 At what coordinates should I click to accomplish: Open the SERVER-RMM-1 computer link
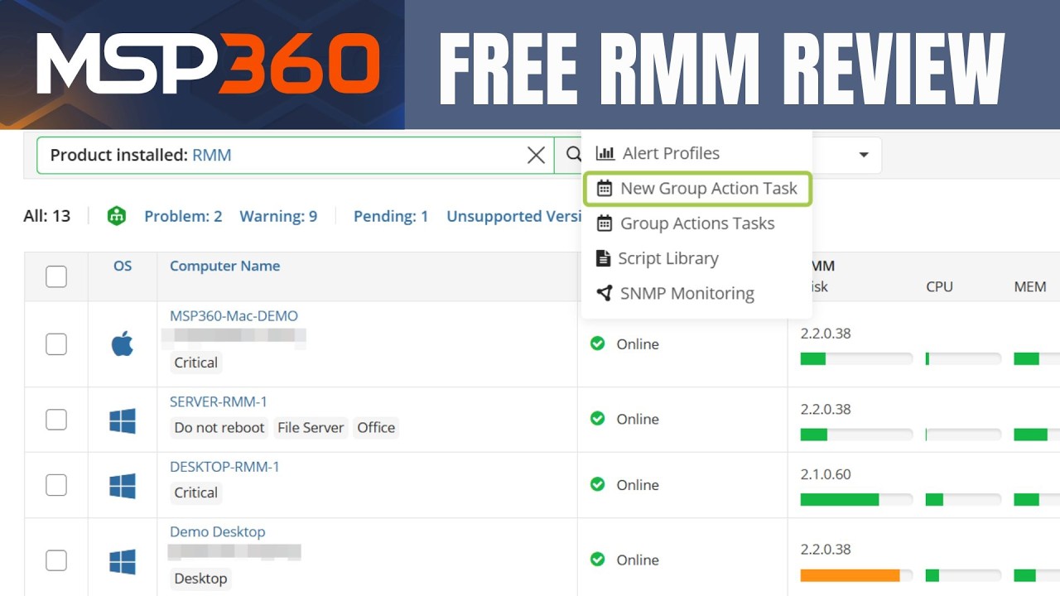(219, 401)
